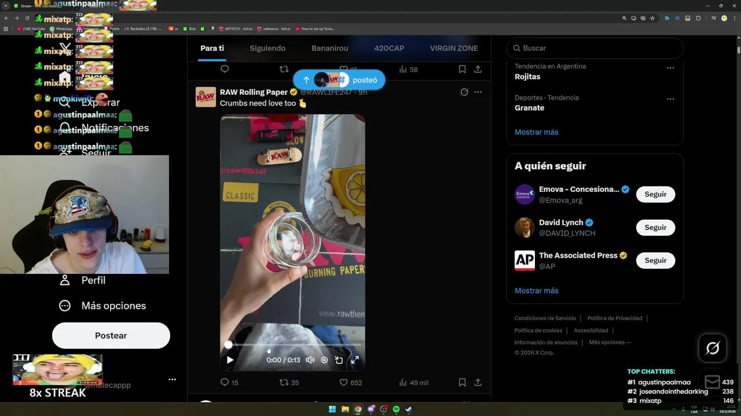Open Información de anuncios link

546,343
